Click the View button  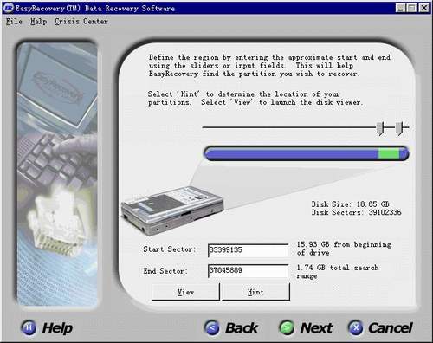185,292
